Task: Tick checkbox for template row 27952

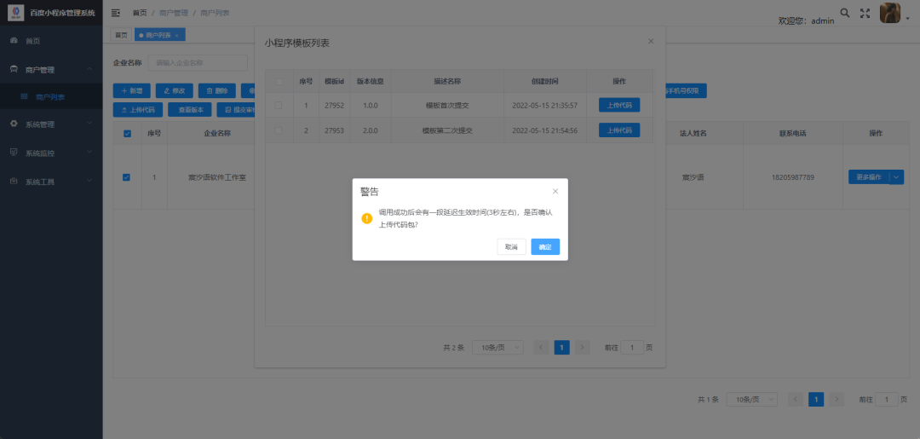Action: [278, 105]
